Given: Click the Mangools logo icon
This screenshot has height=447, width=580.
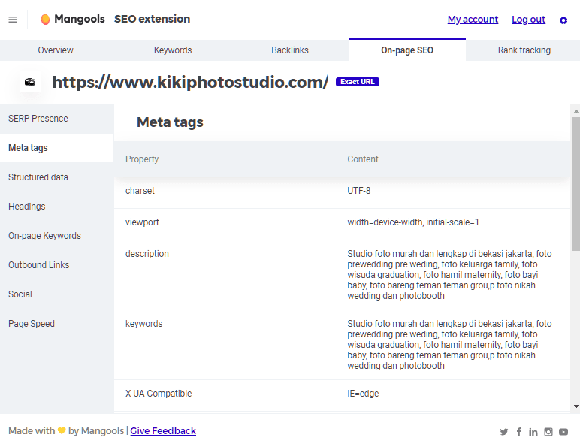Looking at the screenshot, I should pyautogui.click(x=45, y=20).
